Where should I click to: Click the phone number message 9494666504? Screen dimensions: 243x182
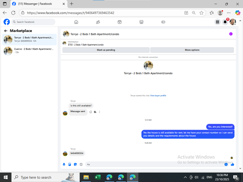pyautogui.click(x=77, y=153)
